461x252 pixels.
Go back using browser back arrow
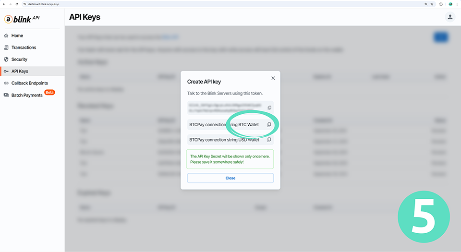tap(4, 4)
